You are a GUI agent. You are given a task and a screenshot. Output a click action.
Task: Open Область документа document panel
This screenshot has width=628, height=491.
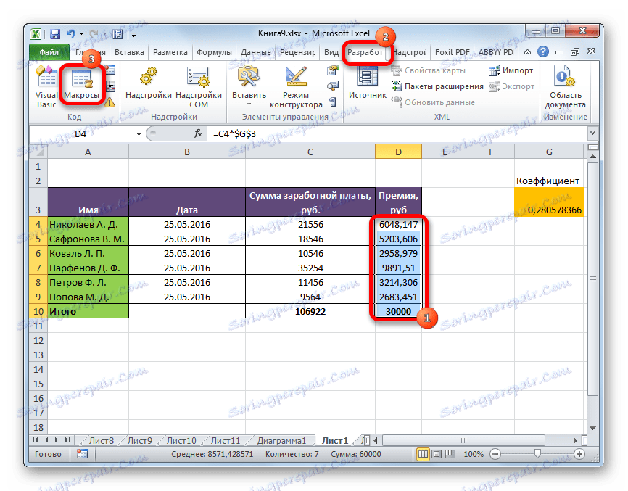[565, 87]
